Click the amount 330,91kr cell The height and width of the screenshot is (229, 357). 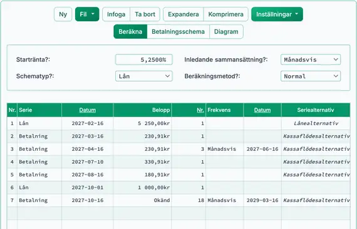143,162
